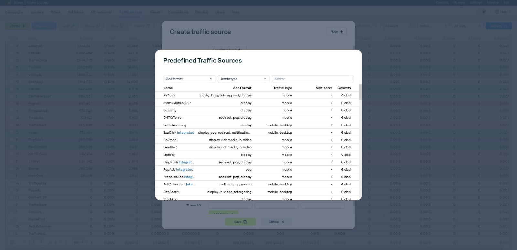Viewport: 517px width, 250px height.
Task: Switch to the Aff. networks tab
Action: click(101, 12)
